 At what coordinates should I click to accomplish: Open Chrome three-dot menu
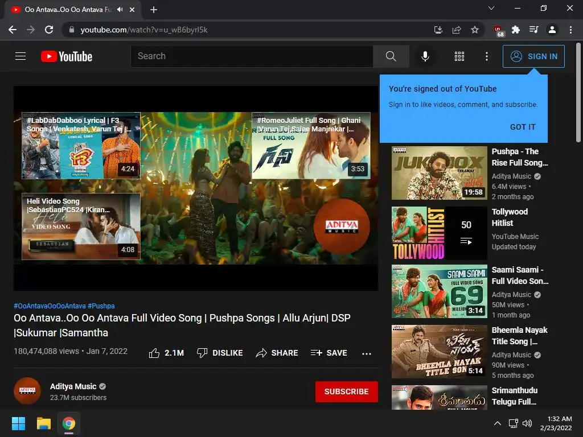570,30
